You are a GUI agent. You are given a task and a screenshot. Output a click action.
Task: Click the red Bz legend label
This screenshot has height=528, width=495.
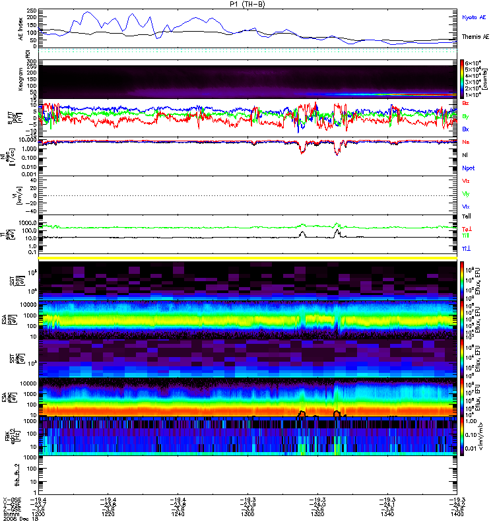pyautogui.click(x=465, y=103)
